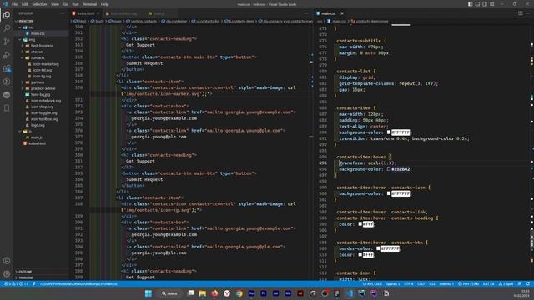Click errors and warnings status bar item
Image resolution: width=534 pixels, height=300 pixels.
[x=17, y=283]
